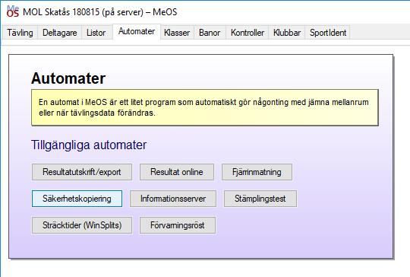The height and width of the screenshot is (277, 410).
Task: Start the Resultatutskrift/export automat
Action: pyautogui.click(x=82, y=172)
